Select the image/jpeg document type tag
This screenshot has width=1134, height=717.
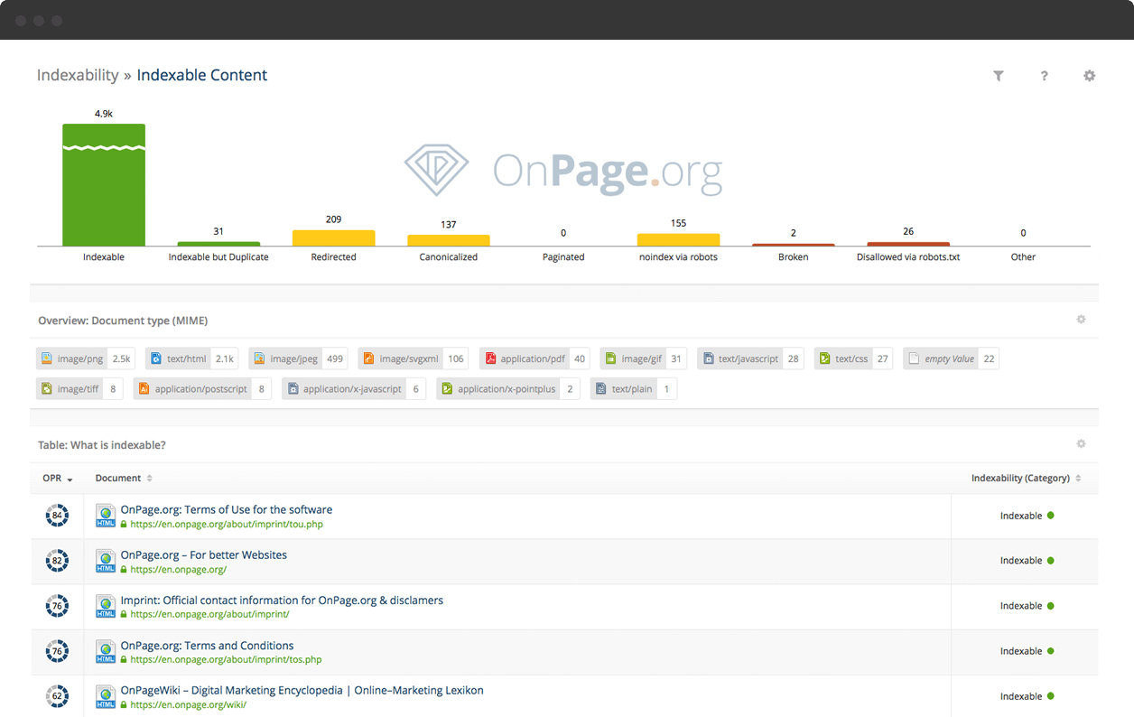coord(299,358)
